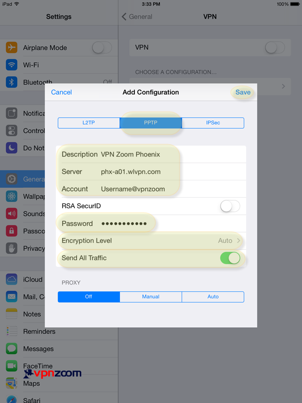Save the VPN configuration
The width and height of the screenshot is (302, 403).
(x=243, y=92)
